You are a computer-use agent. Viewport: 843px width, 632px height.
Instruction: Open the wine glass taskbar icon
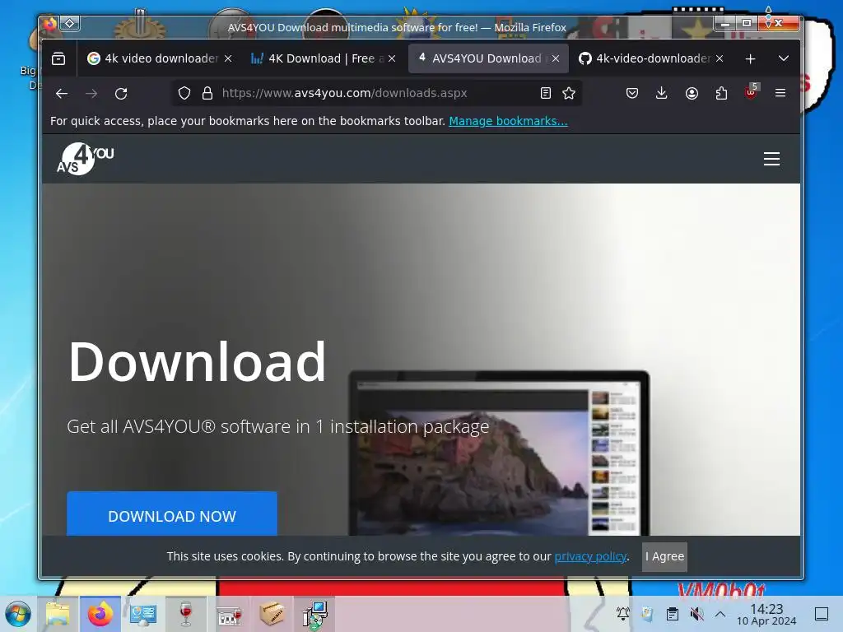click(x=186, y=614)
